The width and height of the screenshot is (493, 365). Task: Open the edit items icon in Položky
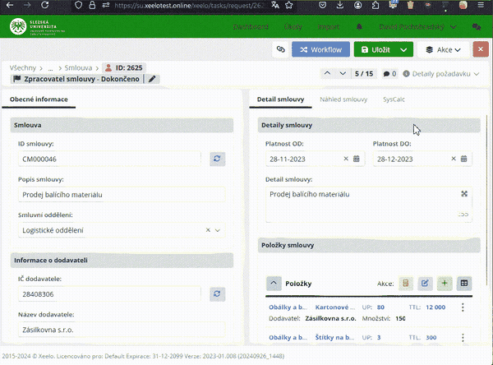click(425, 284)
